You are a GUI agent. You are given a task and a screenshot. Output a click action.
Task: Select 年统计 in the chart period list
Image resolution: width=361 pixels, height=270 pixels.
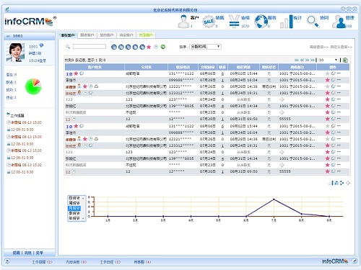(x=74, y=218)
